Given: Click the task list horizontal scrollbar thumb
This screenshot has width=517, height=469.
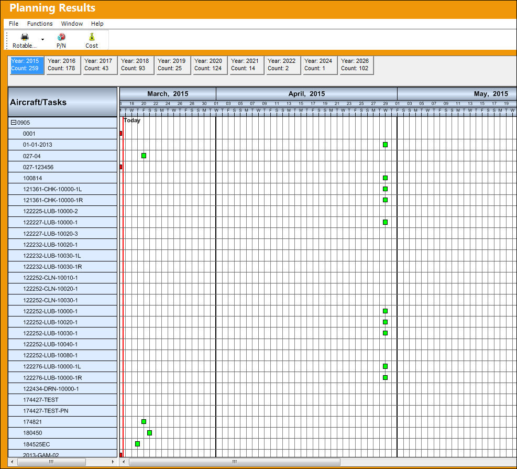Looking at the screenshot, I should click(x=51, y=462).
